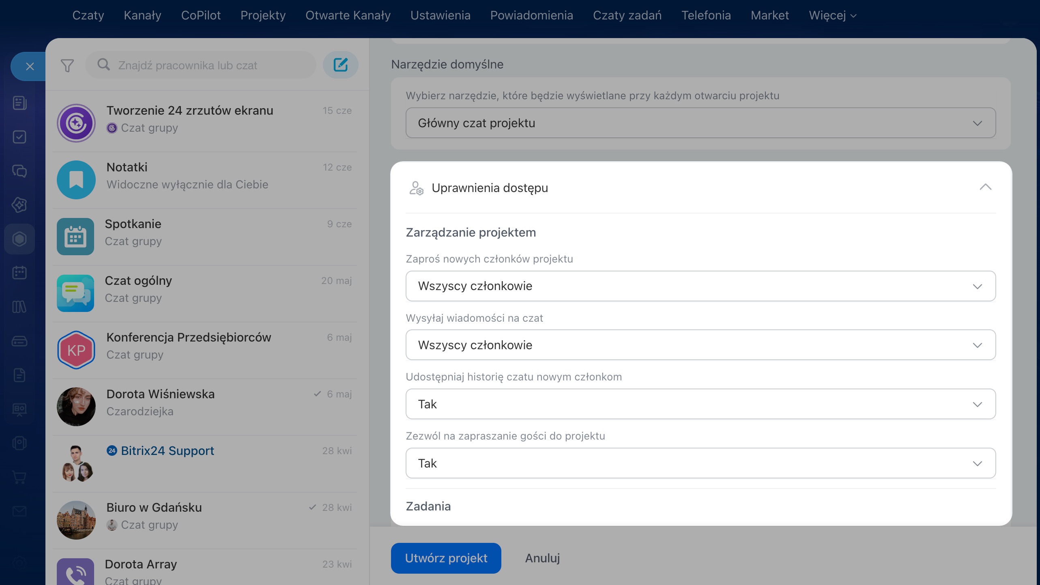Open the shopping cart icon in sidebar
The height and width of the screenshot is (585, 1040).
coord(19,477)
